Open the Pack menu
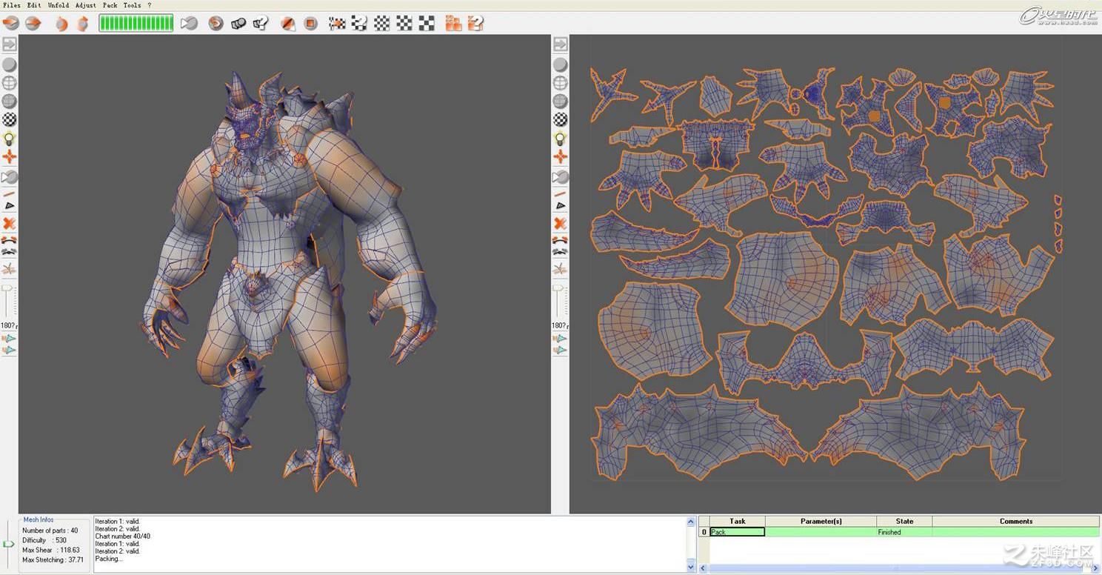1102x575 pixels. coord(110,5)
